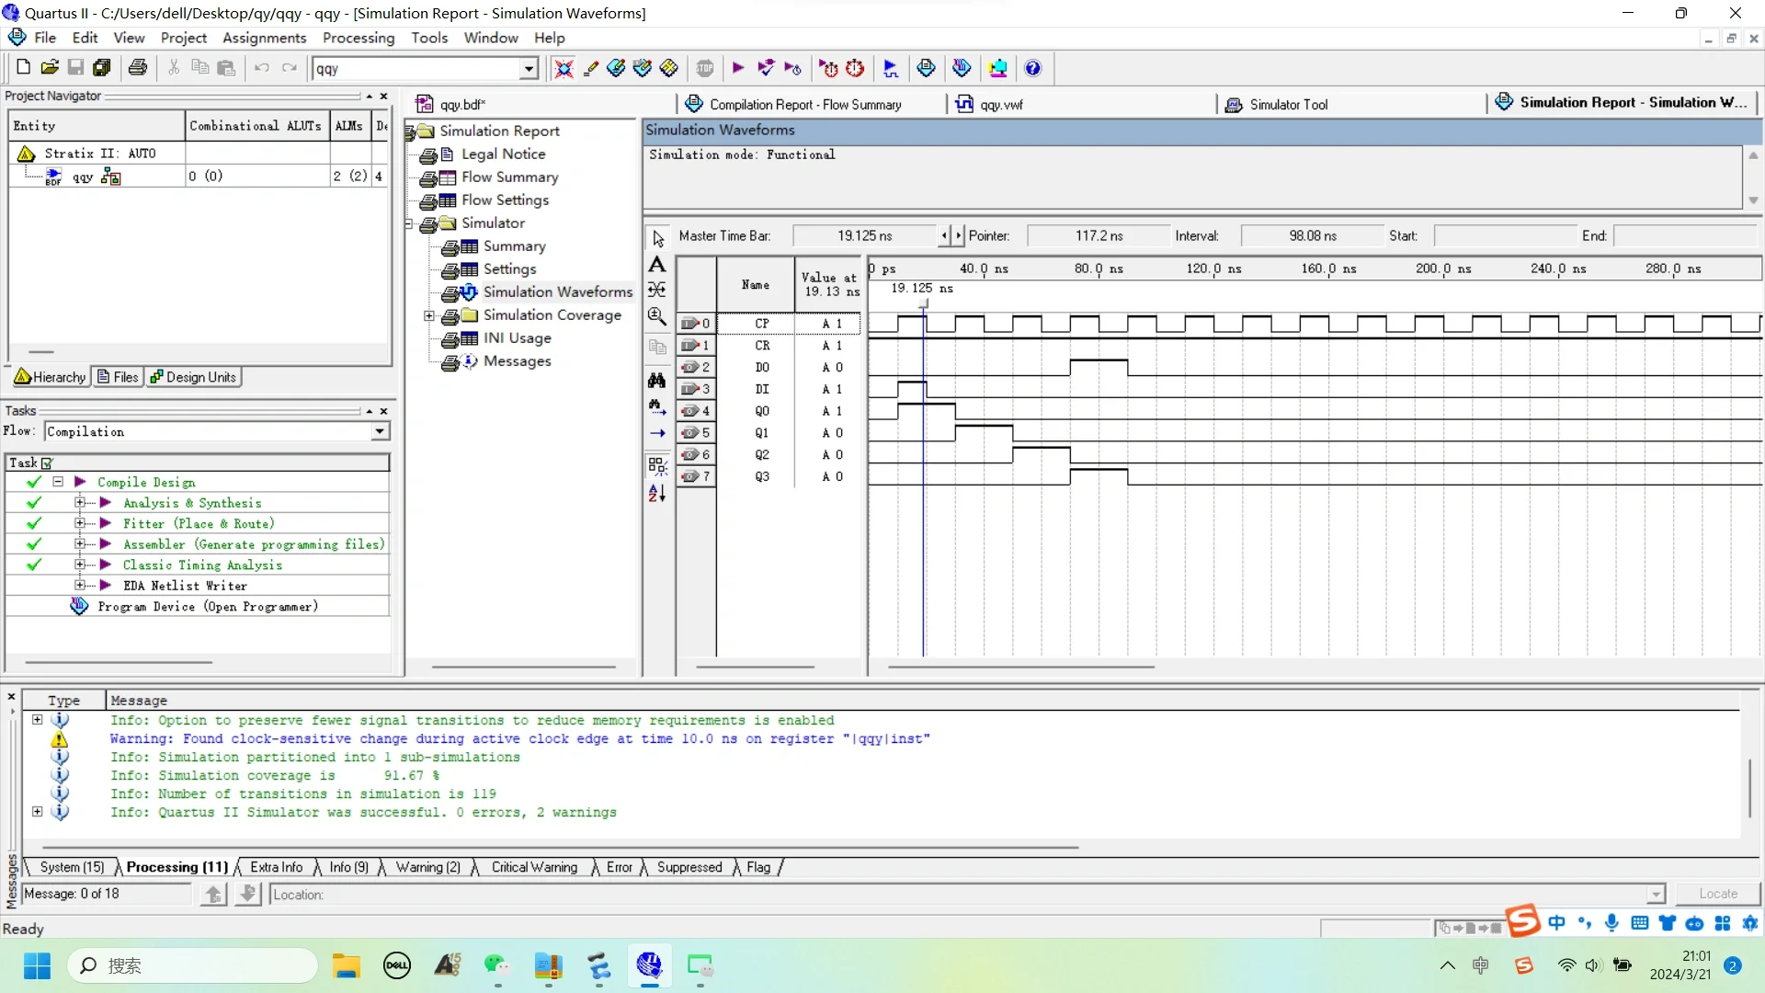The height and width of the screenshot is (993, 1765).
Task: Click the Find binoculars icon in waveform toolbar
Action: coord(657,380)
